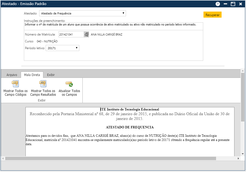Click the Mostrar Todos os Campo Resultados icon

43,84
